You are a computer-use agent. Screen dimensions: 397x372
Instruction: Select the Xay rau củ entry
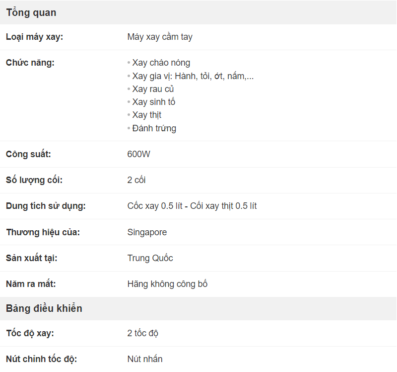pyautogui.click(x=153, y=89)
